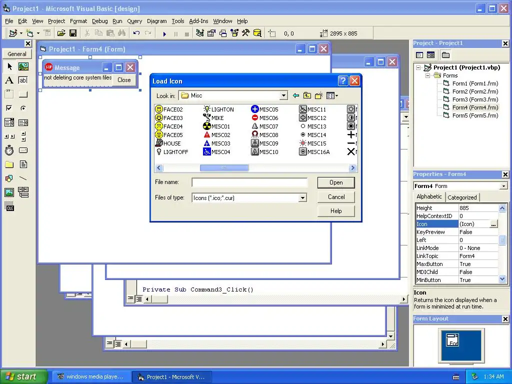Go back to last folder in Load Icon
This screenshot has width=512, height=384.
(296, 95)
